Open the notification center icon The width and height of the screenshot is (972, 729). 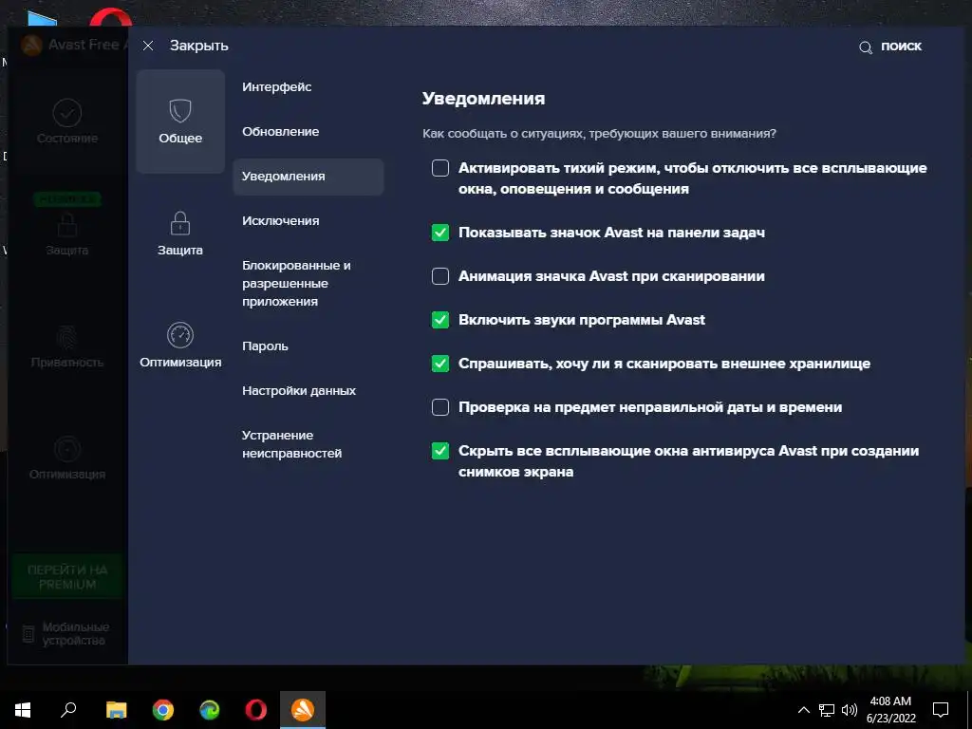tap(941, 710)
